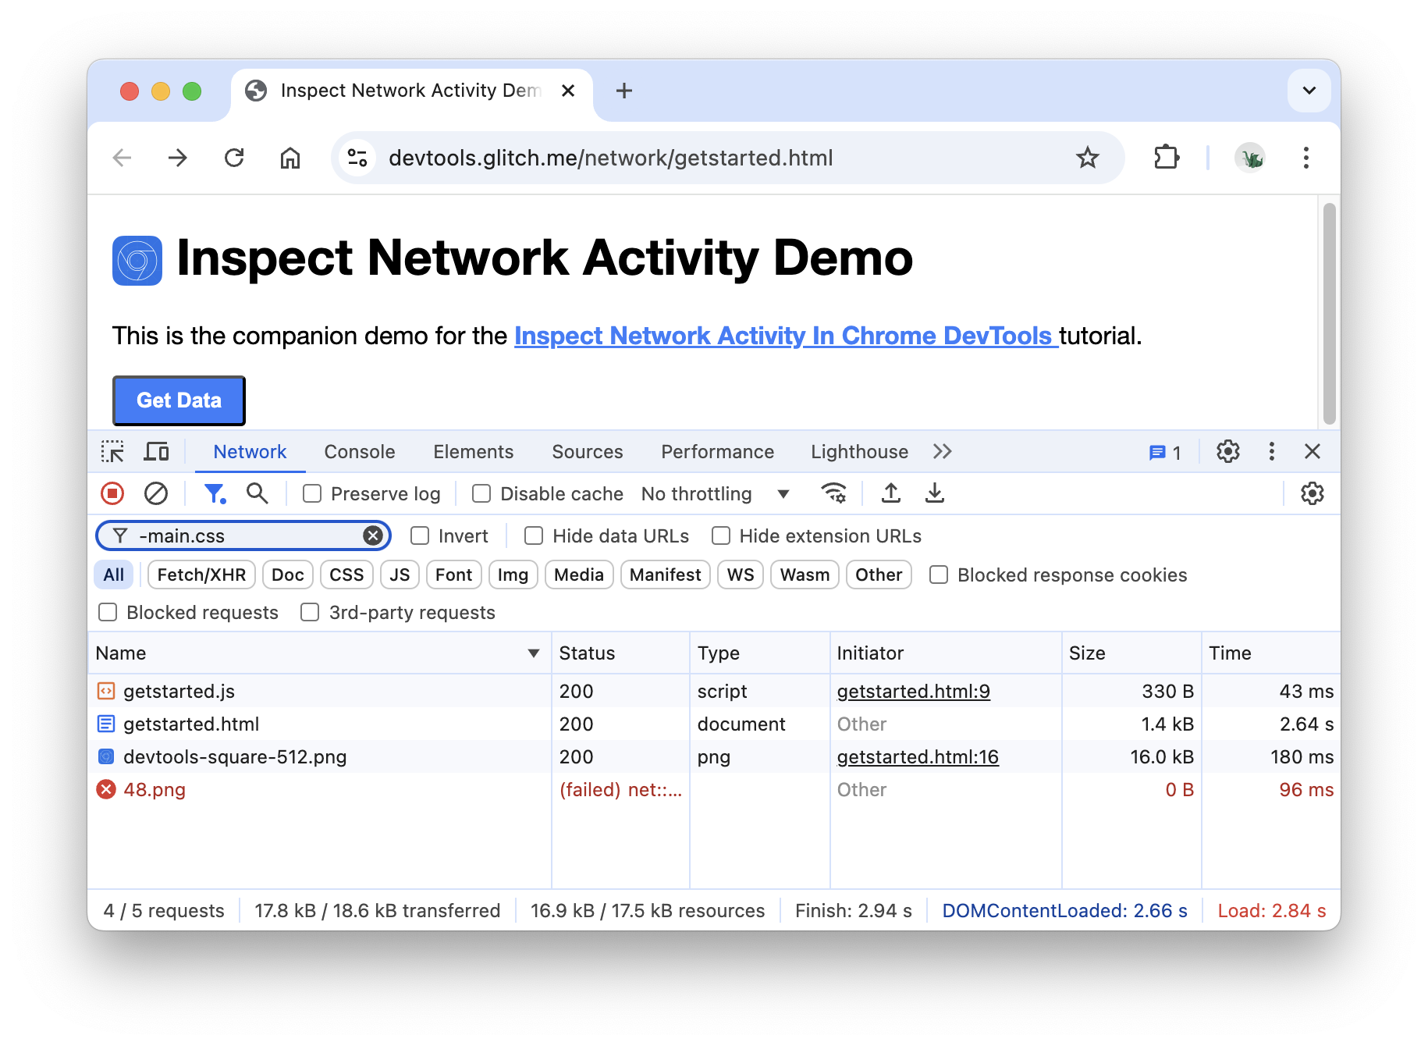This screenshot has width=1428, height=1046.
Task: Enable the Preserve log checkbox
Action: [312, 493]
